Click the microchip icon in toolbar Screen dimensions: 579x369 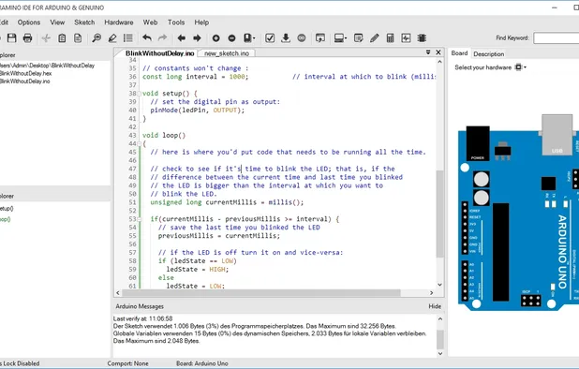(422, 38)
